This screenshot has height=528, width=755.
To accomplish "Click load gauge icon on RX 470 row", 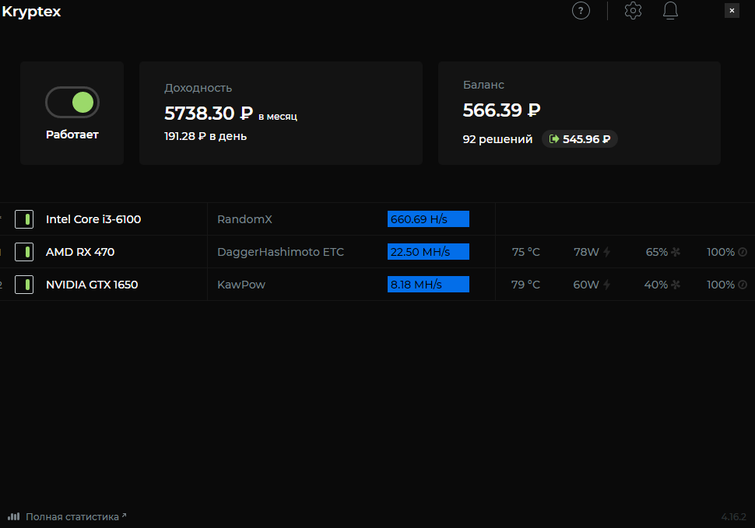I will [743, 252].
